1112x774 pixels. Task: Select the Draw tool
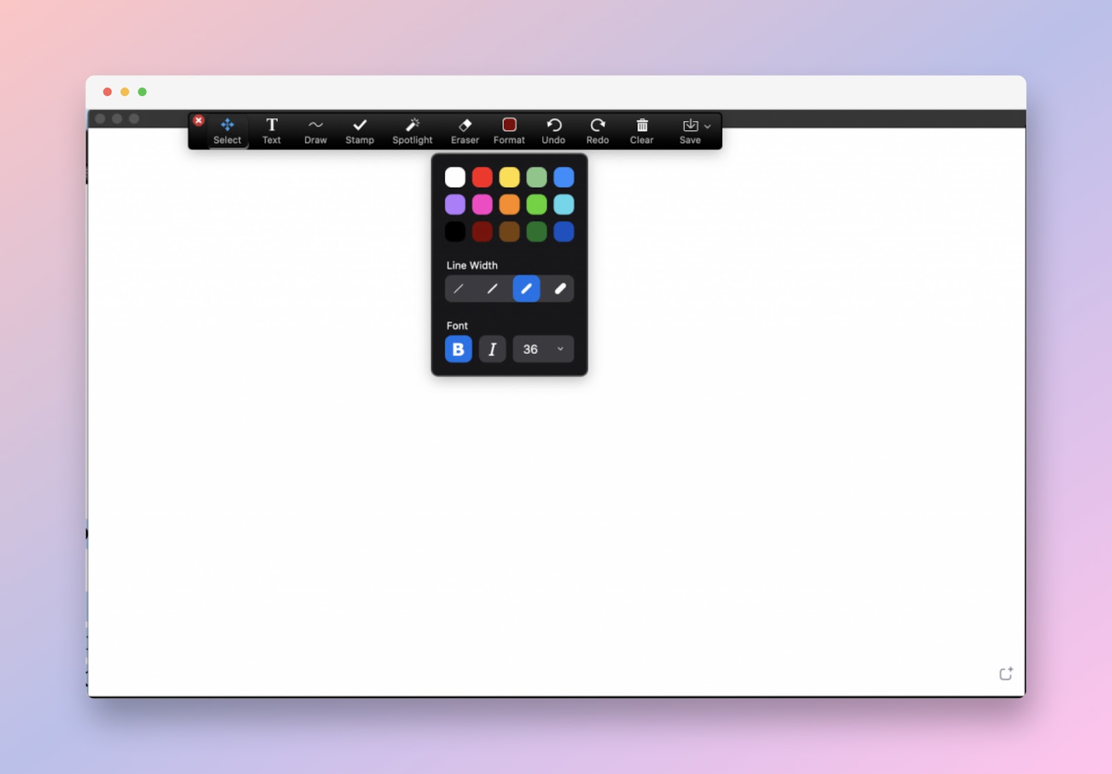tap(316, 131)
